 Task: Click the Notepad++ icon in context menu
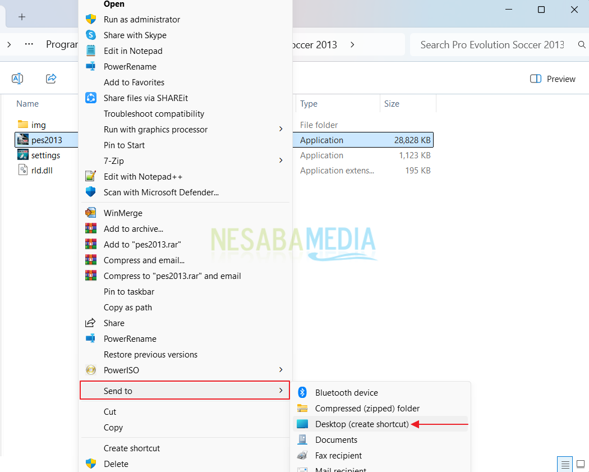pyautogui.click(x=91, y=176)
